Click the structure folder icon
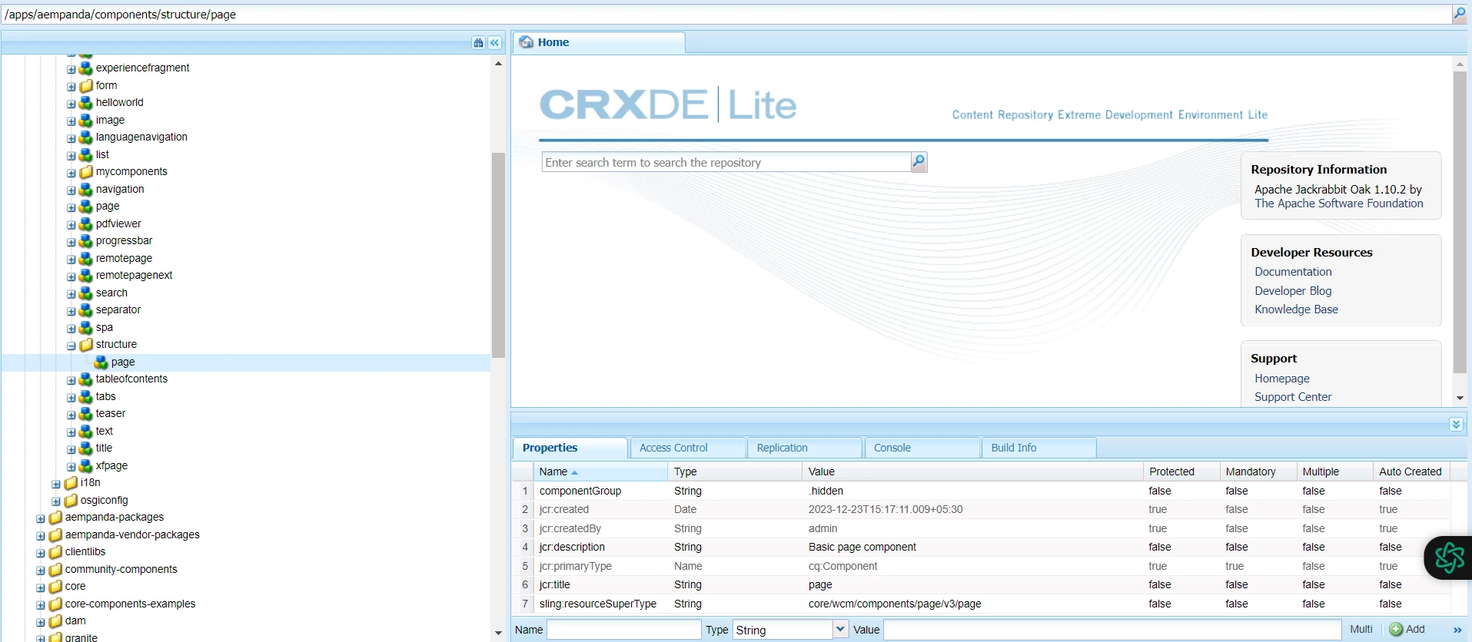Viewport: 1472px width, 642px height. 86,345
